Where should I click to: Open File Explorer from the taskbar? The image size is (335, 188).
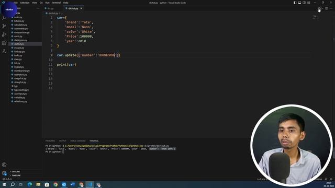tap(38, 184)
